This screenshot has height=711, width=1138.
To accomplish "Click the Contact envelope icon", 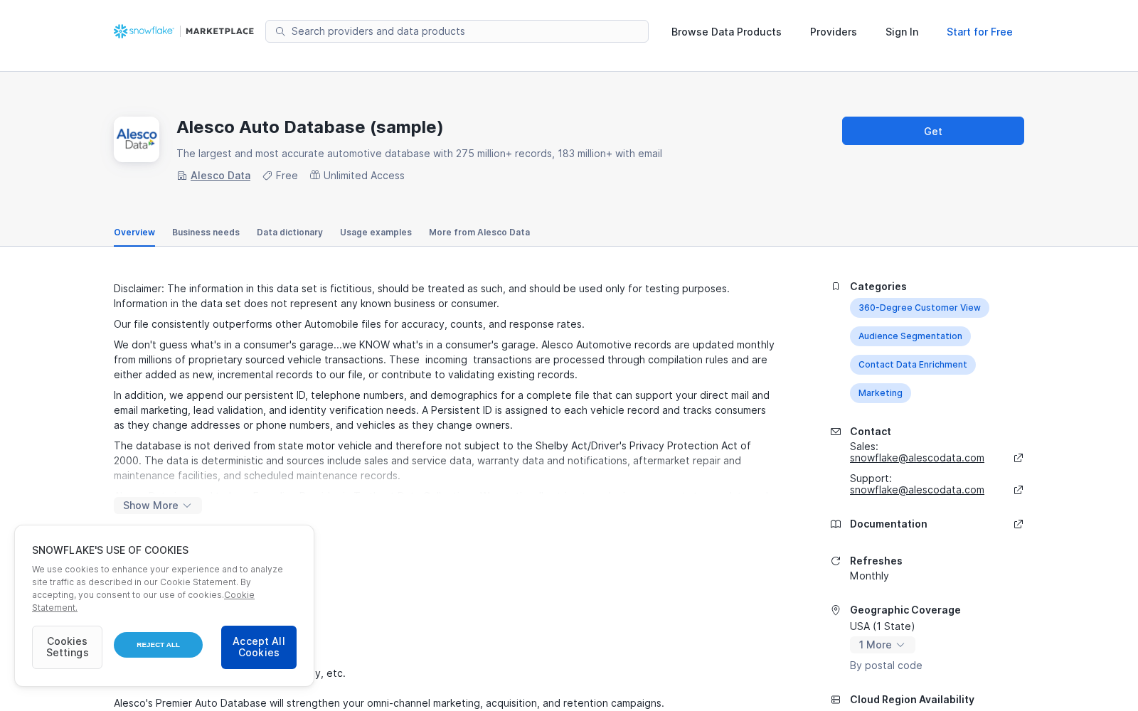I will click(x=836, y=432).
